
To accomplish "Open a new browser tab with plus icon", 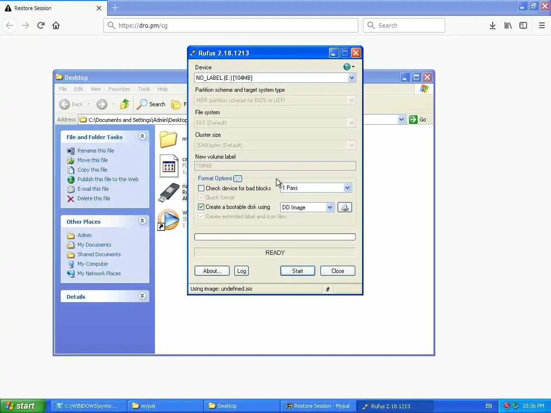I will coord(115,8).
